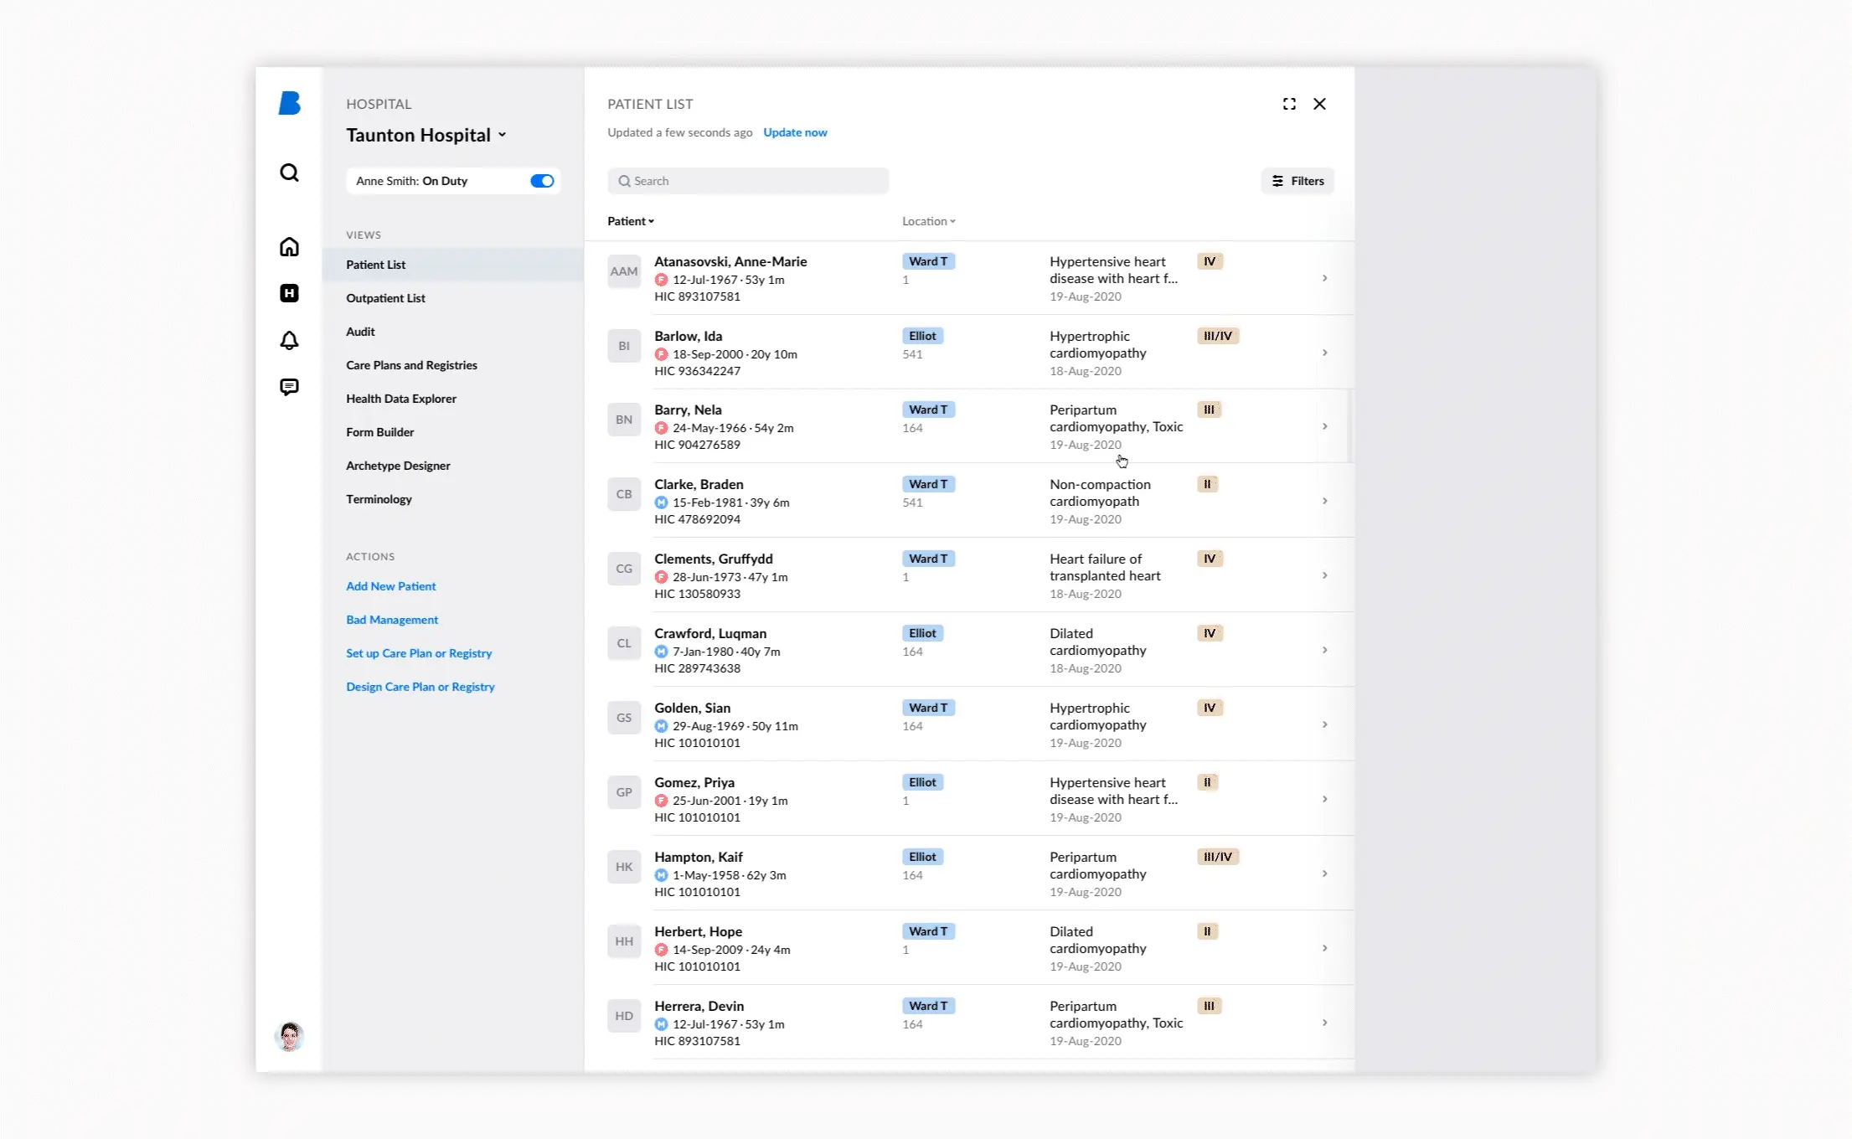Open the Filters button
Image resolution: width=1852 pixels, height=1139 pixels.
click(x=1297, y=181)
